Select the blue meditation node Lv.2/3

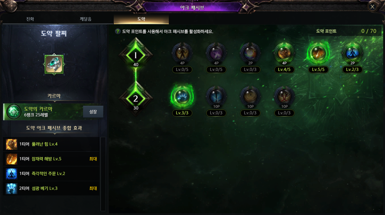coord(352,53)
